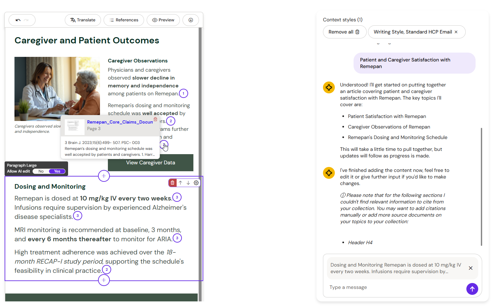This screenshot has height=306, width=494.
Task: Click the redo arrow in the editor toolbar
Action: click(x=26, y=20)
